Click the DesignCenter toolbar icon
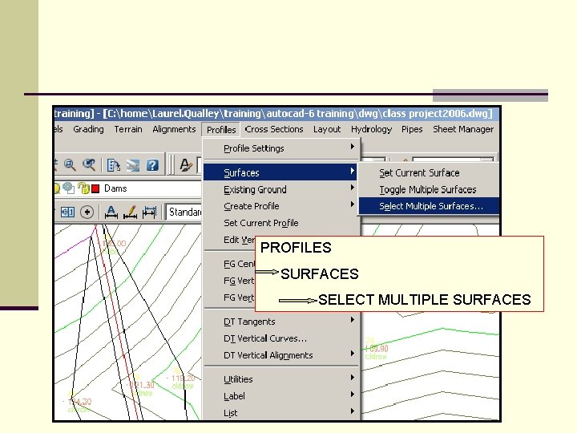 pos(133,165)
